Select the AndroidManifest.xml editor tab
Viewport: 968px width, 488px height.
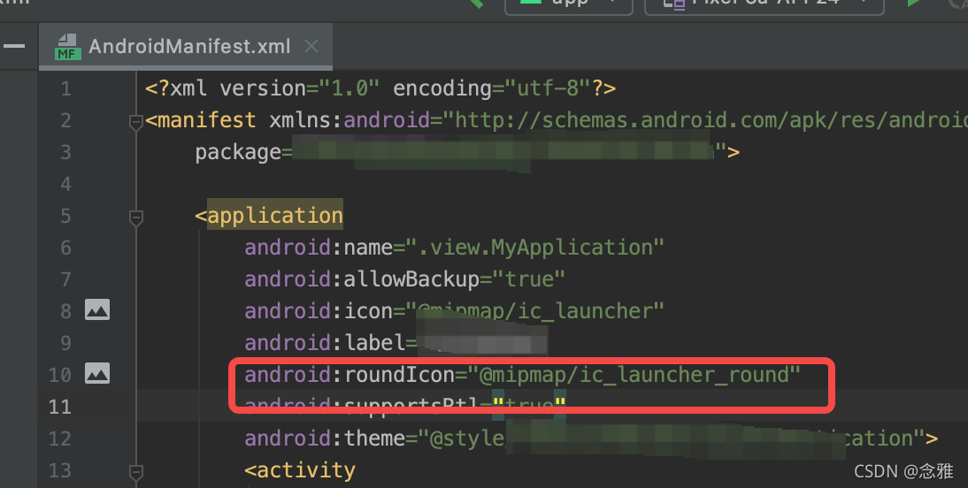185,46
